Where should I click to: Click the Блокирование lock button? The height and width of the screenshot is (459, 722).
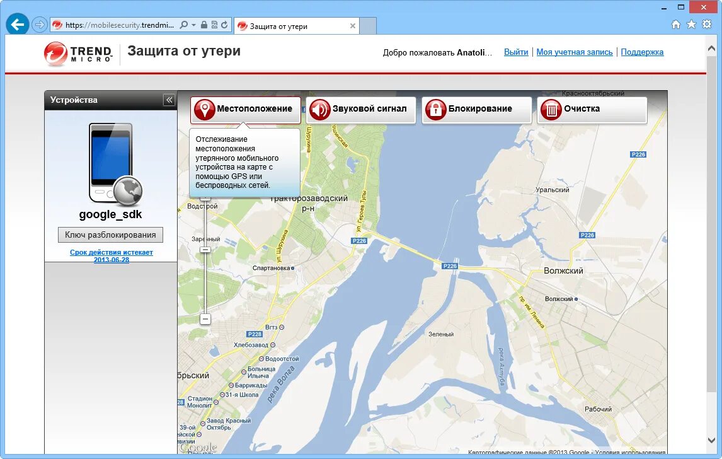[x=476, y=110]
